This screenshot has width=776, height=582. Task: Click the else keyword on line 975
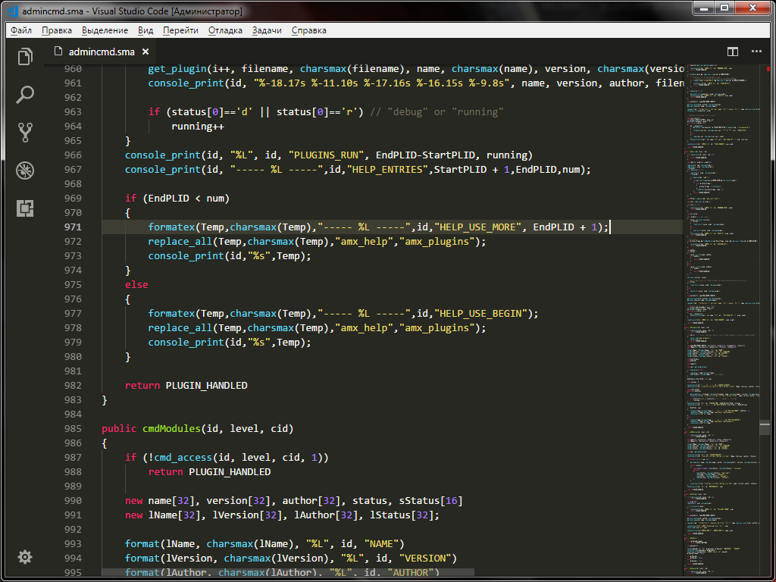[136, 285]
